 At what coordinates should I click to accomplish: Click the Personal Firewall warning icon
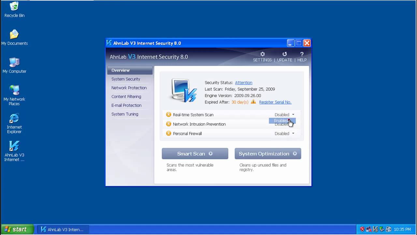tap(168, 133)
